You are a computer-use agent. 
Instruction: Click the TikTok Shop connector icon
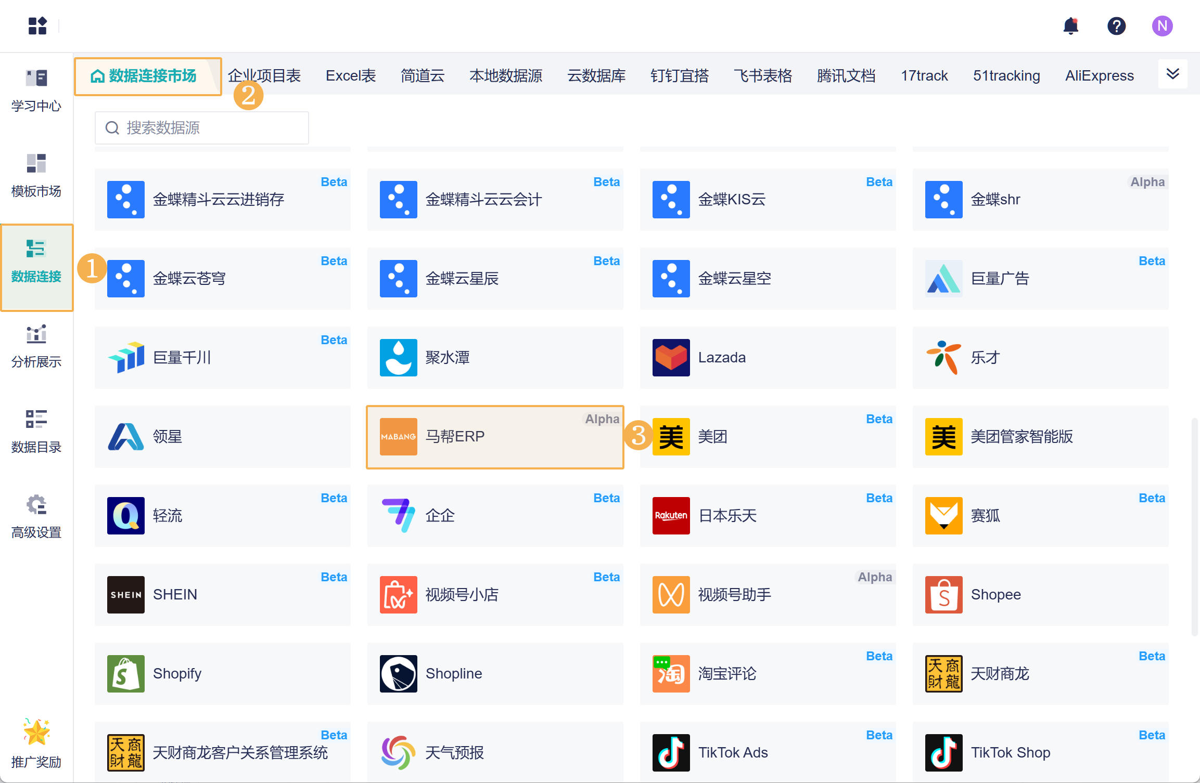pyautogui.click(x=943, y=752)
